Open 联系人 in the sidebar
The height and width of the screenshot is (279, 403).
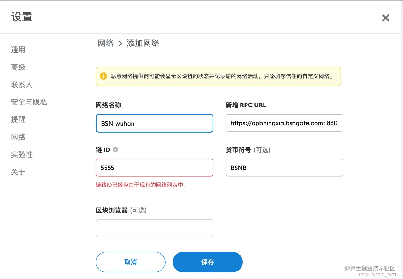22,85
